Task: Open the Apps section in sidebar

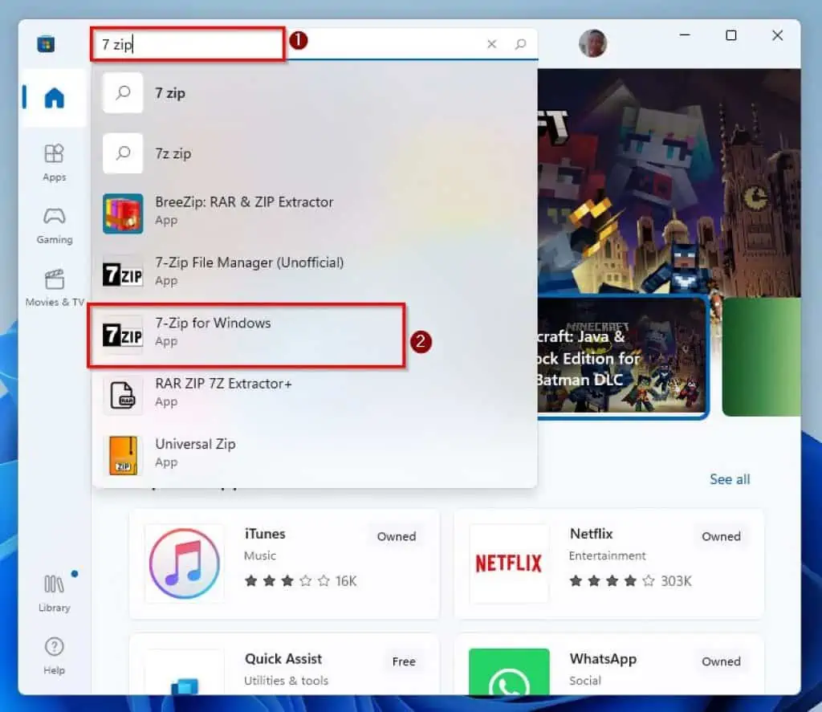Action: [x=54, y=162]
